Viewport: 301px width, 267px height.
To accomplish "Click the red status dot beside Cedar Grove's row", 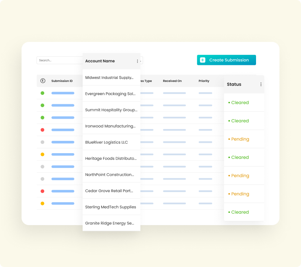I will 42,191.
